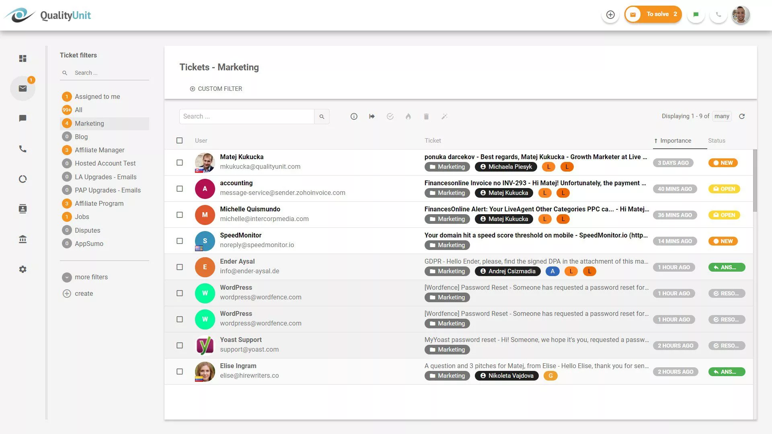Viewport: 772px width, 434px height.
Task: Click the resolve checkmark icon
Action: [x=390, y=116]
